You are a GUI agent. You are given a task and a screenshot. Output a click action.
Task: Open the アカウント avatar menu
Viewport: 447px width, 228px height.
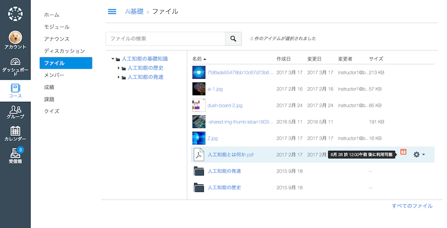click(15, 40)
